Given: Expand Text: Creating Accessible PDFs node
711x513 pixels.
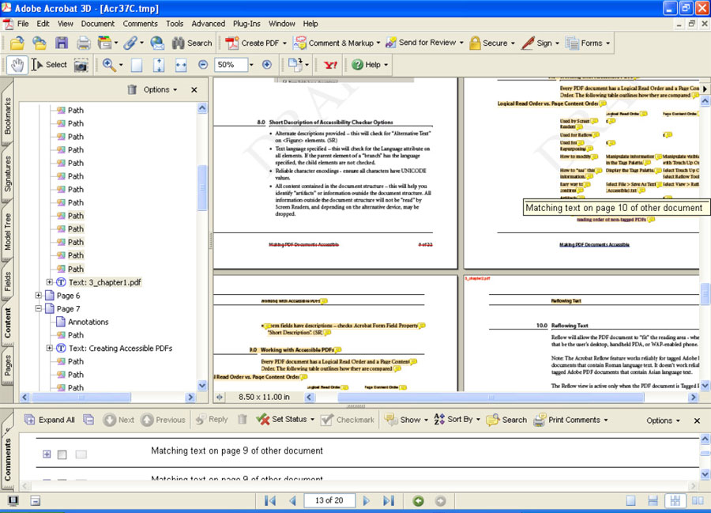Looking at the screenshot, I should (x=50, y=348).
